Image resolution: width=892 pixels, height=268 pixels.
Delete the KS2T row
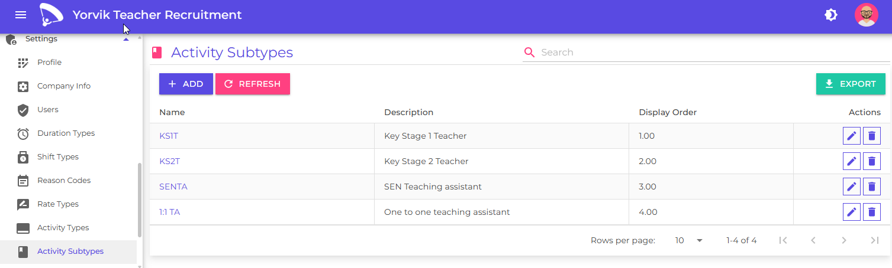pyautogui.click(x=872, y=161)
